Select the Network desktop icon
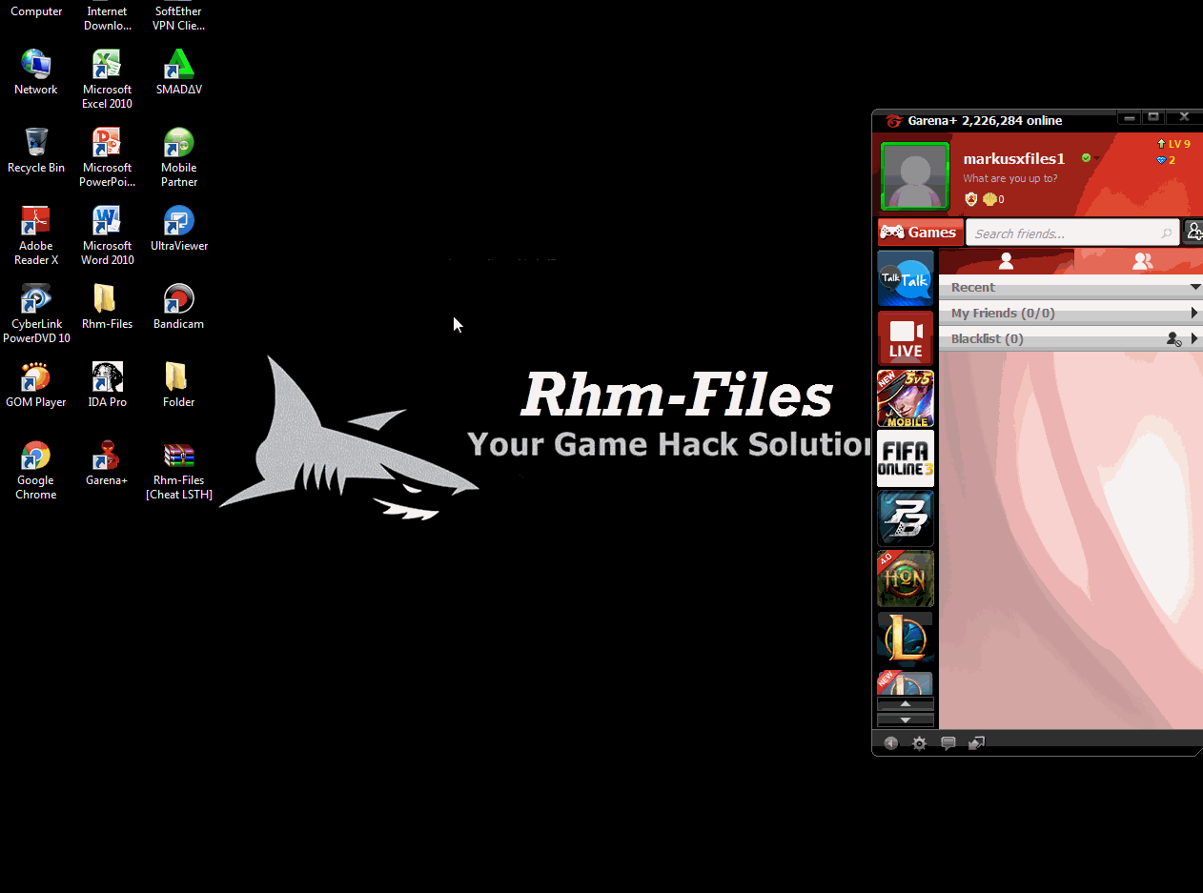 pos(36,72)
